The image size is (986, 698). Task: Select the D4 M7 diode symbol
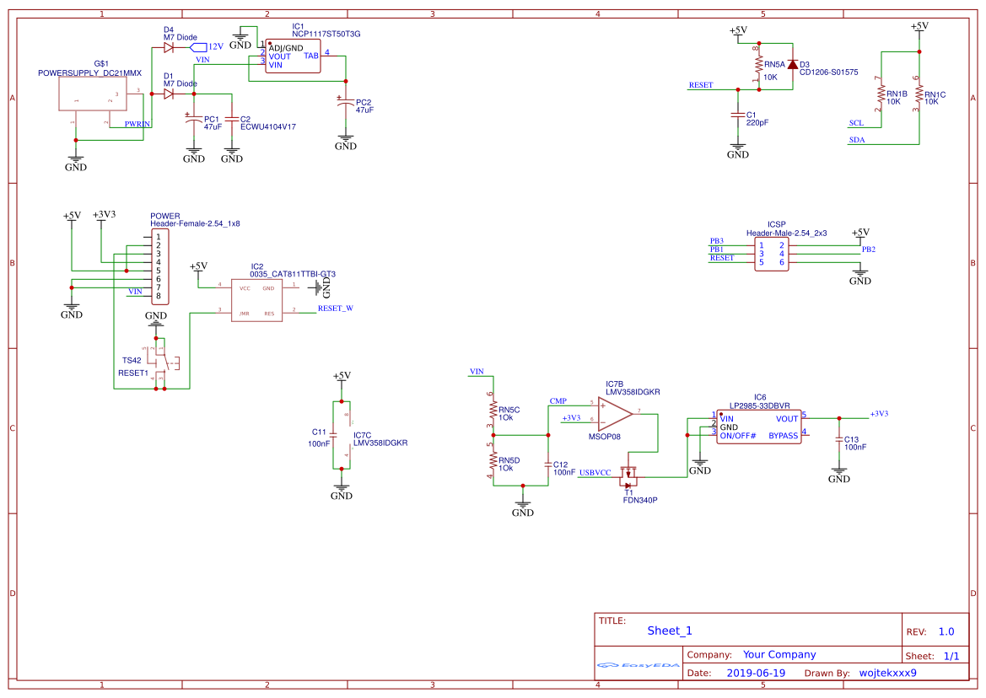pos(169,48)
